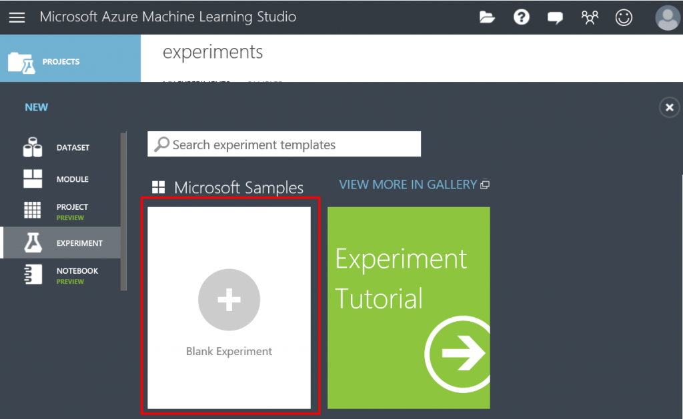Open the help question mark icon
Image resolution: width=683 pixels, height=419 pixels.
point(521,17)
